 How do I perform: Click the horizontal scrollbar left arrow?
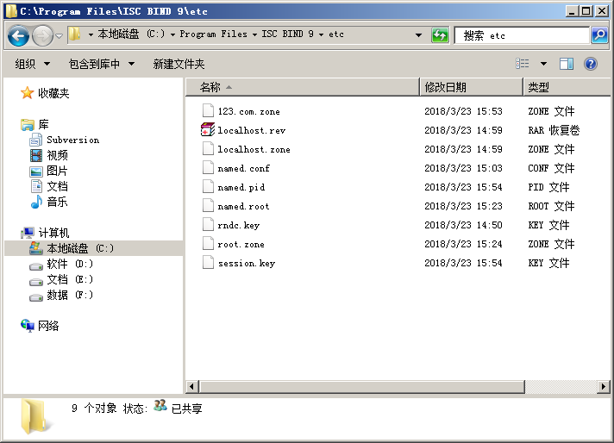point(191,387)
